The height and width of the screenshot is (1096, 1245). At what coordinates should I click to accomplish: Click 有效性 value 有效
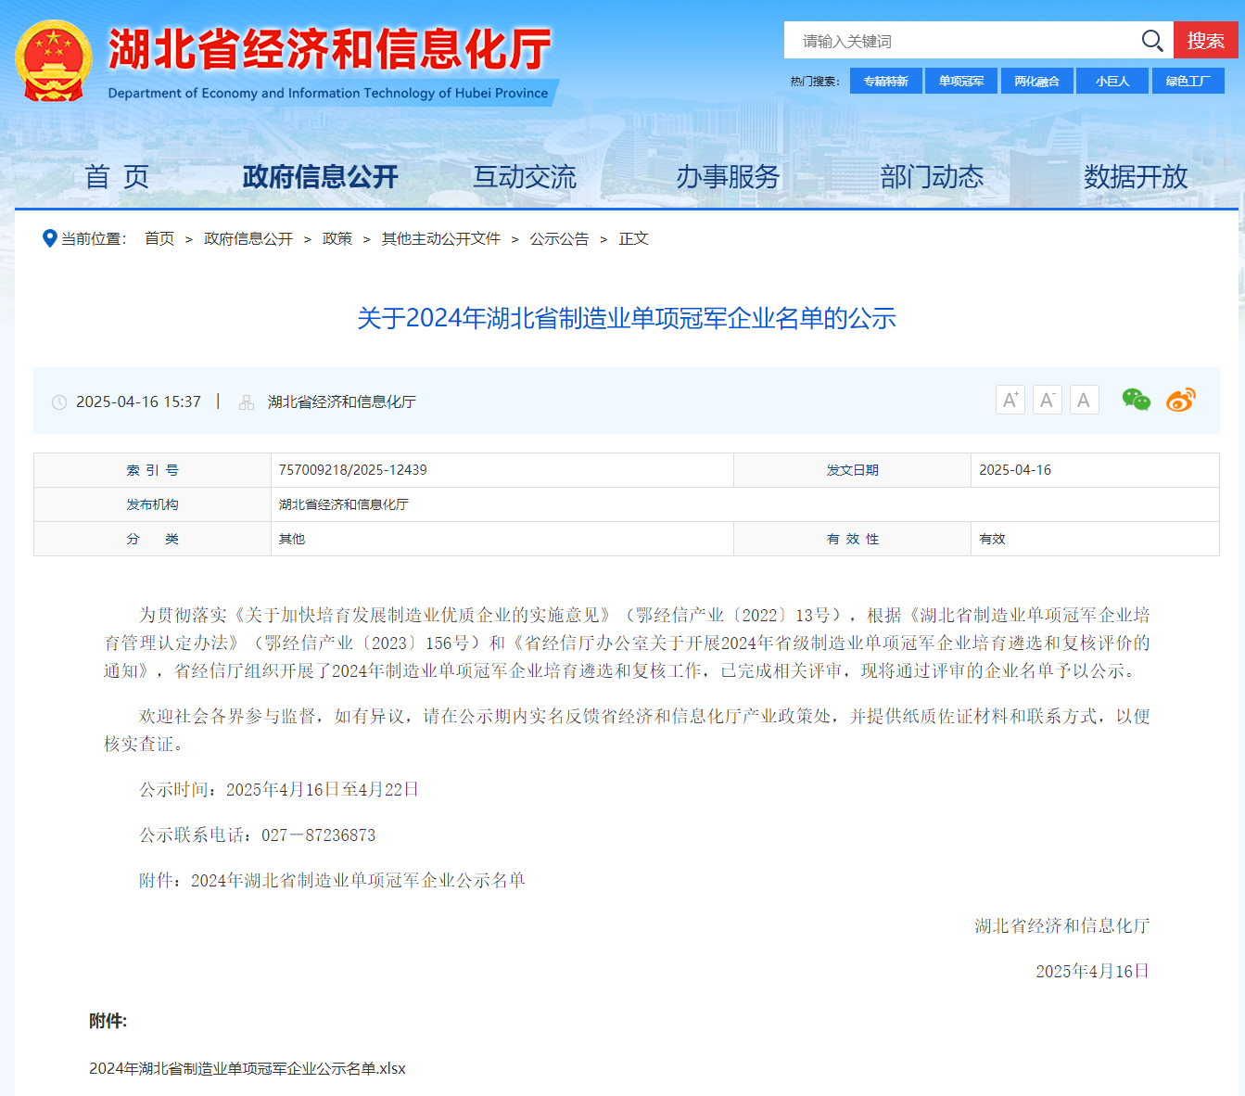[x=993, y=539]
